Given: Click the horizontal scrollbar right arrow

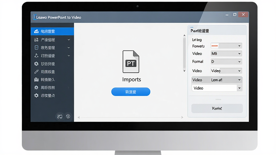Looking at the screenshot, I should click(182, 117).
